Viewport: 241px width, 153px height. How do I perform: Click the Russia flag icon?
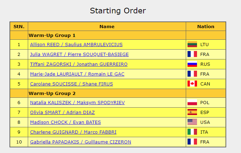click(192, 64)
